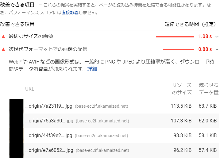Image resolution: width=224 pixels, height=158 pixels.
Task: Click the 107.3 KiB resource size cell
Action: [x=181, y=121]
